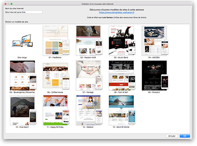This screenshot has height=146, width=197.
Task: Choose the 01 - FeelBetter template
Action: [56, 41]
